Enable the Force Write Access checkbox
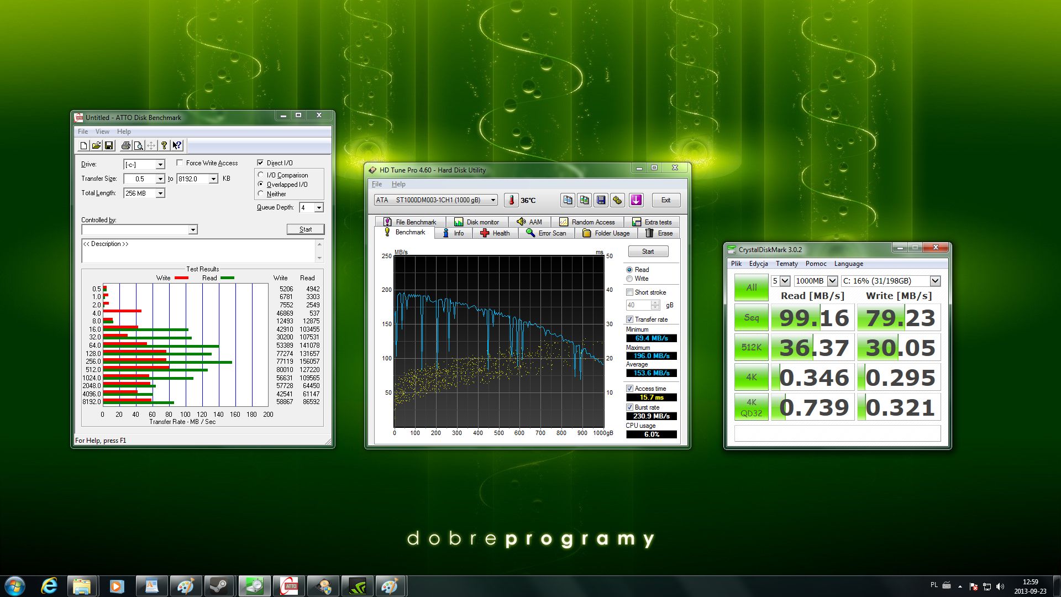The width and height of the screenshot is (1061, 597). click(x=180, y=163)
